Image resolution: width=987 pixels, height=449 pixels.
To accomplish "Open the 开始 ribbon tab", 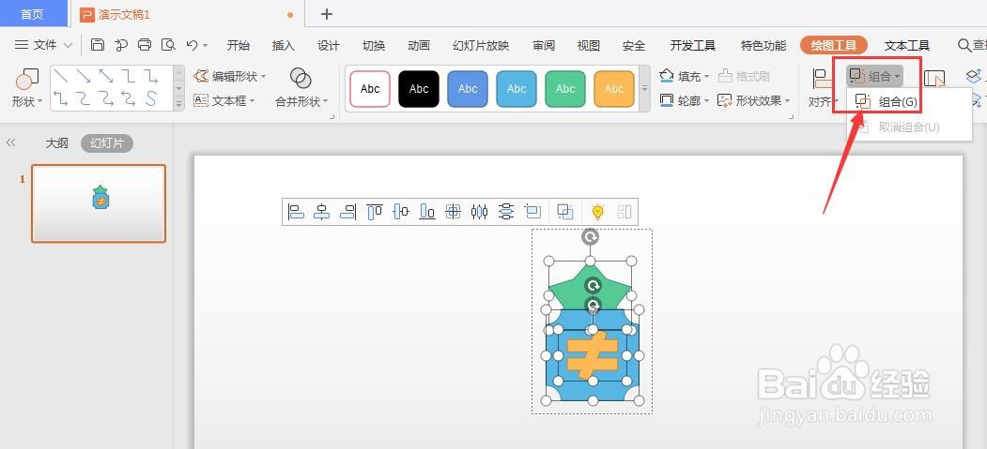I will point(239,45).
